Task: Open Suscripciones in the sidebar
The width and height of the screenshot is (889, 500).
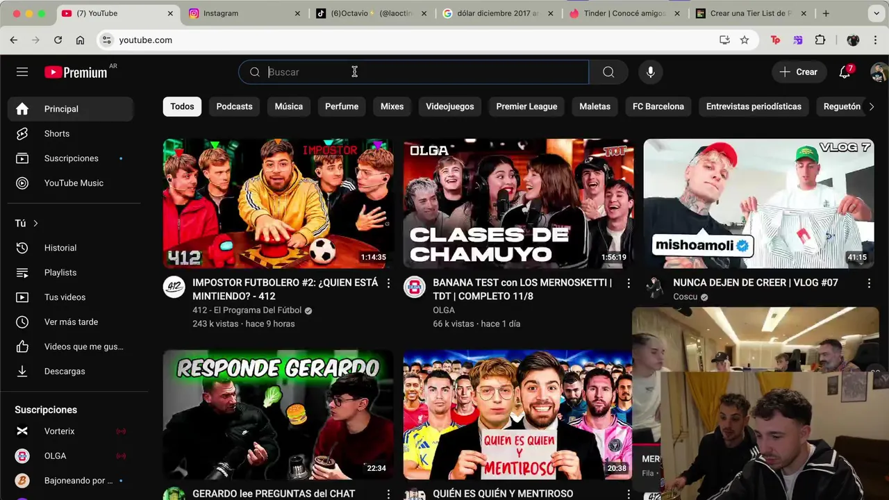Action: (70, 158)
